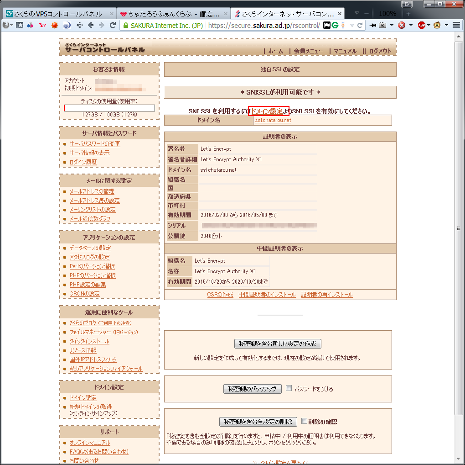The image size is (465, 465).
Task: Click the reload arrow inside the address bar
Action: [x=360, y=25]
